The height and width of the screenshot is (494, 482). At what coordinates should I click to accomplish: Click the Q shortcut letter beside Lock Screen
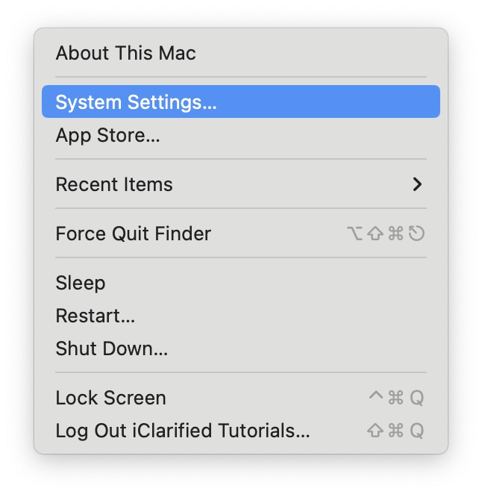point(416,398)
